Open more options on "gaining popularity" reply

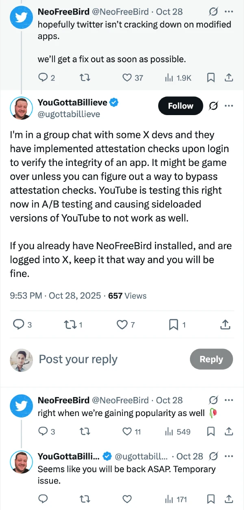[x=229, y=400]
